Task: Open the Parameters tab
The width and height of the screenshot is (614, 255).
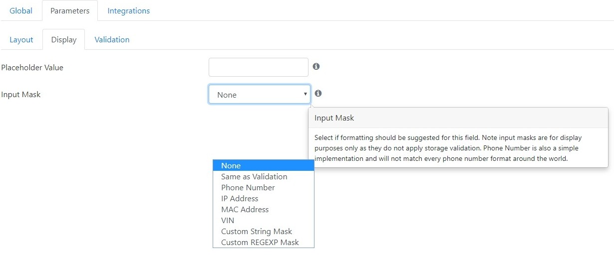Action: pyautogui.click(x=70, y=10)
